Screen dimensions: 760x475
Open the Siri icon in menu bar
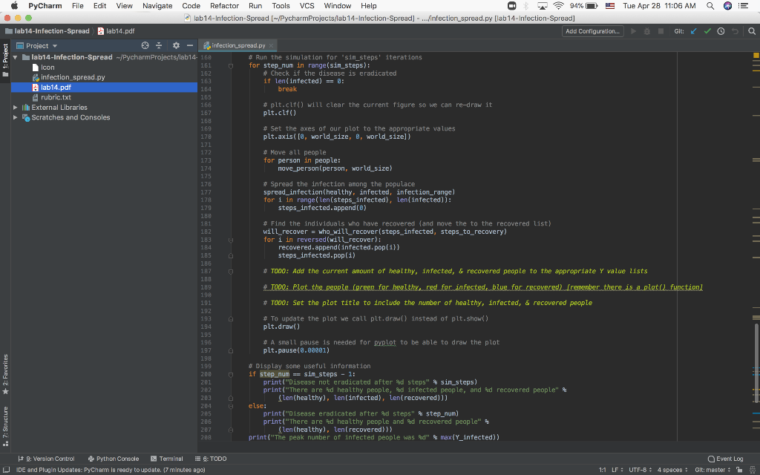[x=727, y=6]
